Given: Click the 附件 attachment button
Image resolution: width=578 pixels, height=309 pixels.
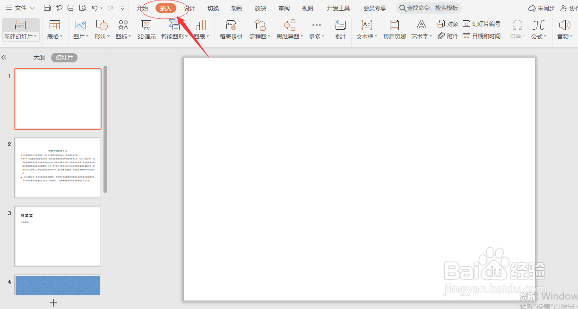Looking at the screenshot, I should [x=448, y=36].
